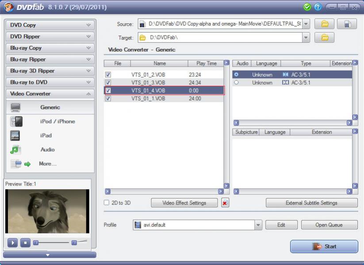Click the DVDFab mascot logo icon

(9, 7)
